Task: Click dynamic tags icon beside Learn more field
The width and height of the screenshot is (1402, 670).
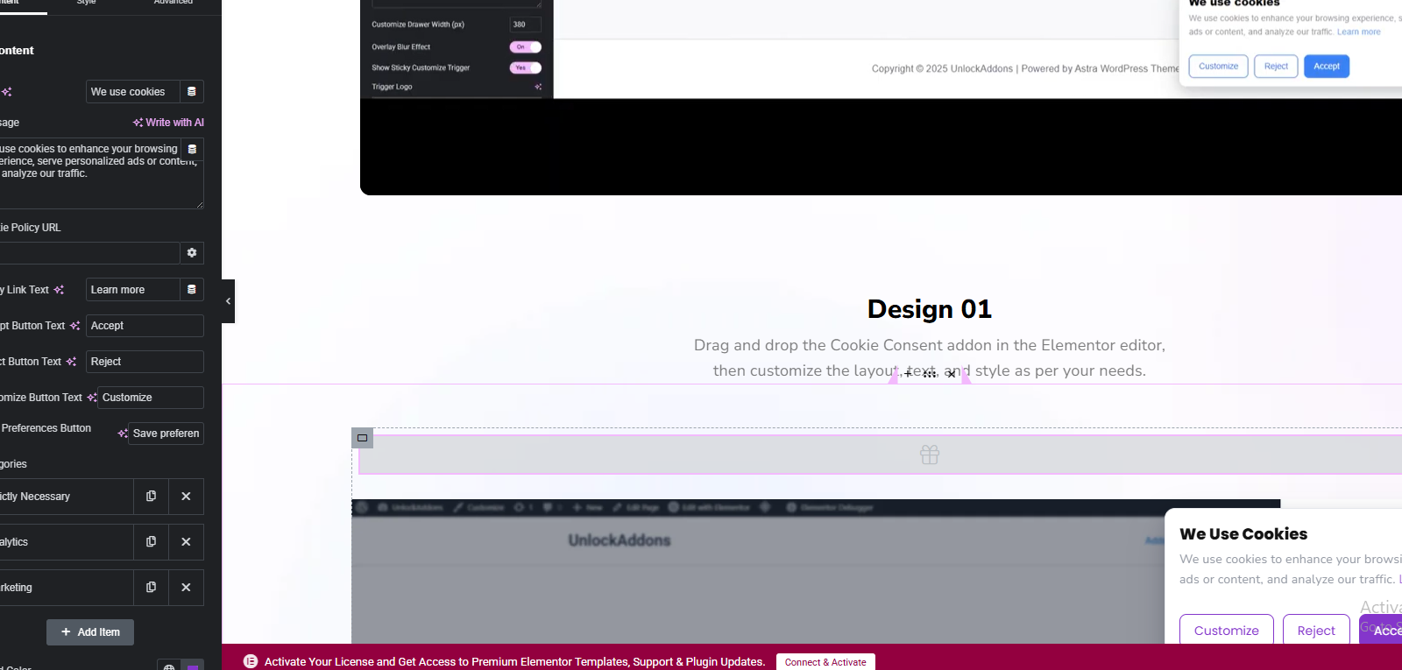Action: [x=191, y=290]
